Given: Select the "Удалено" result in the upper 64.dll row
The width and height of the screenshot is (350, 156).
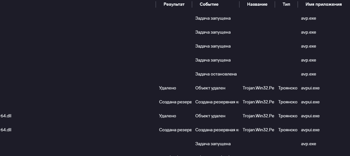Looking at the screenshot, I should click(x=167, y=116).
